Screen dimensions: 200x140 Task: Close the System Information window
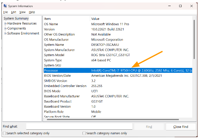point(192,6)
